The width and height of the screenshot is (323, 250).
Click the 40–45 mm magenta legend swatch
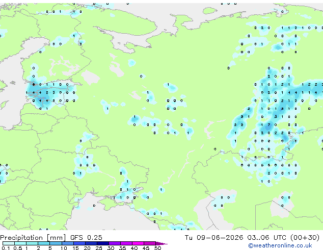(x=138, y=243)
